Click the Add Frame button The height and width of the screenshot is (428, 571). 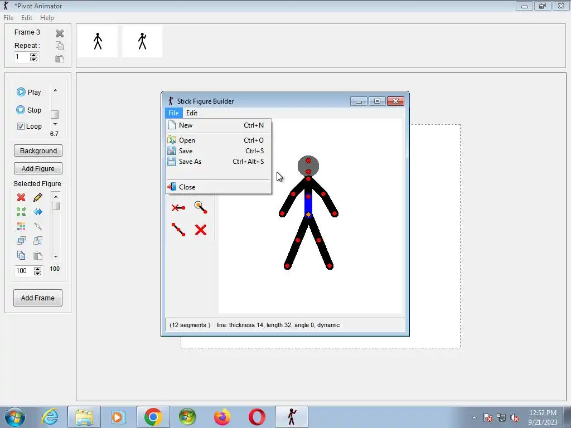pyautogui.click(x=38, y=298)
